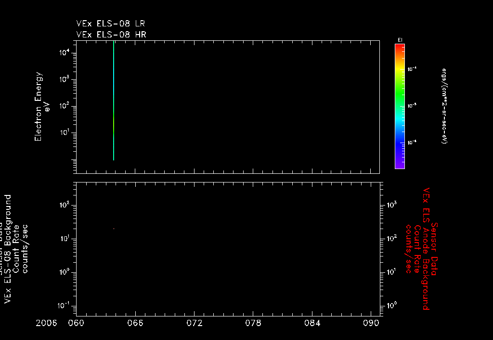Click the color bar units label ergs/(cm**2-sr-sec-eV)

444,106
